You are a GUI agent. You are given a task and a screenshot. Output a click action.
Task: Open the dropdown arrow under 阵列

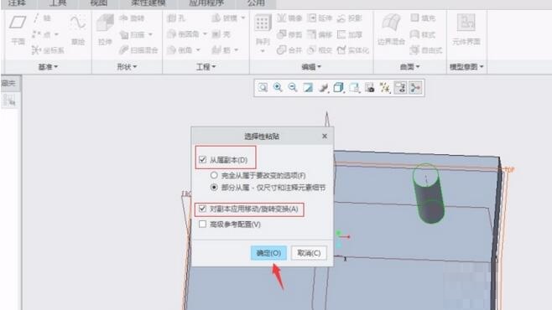tap(263, 51)
